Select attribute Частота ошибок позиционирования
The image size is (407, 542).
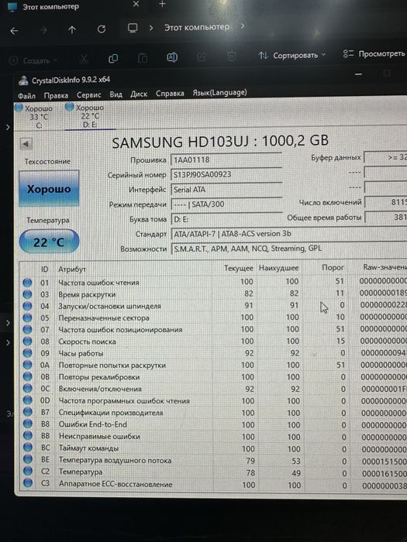pyautogui.click(x=120, y=330)
